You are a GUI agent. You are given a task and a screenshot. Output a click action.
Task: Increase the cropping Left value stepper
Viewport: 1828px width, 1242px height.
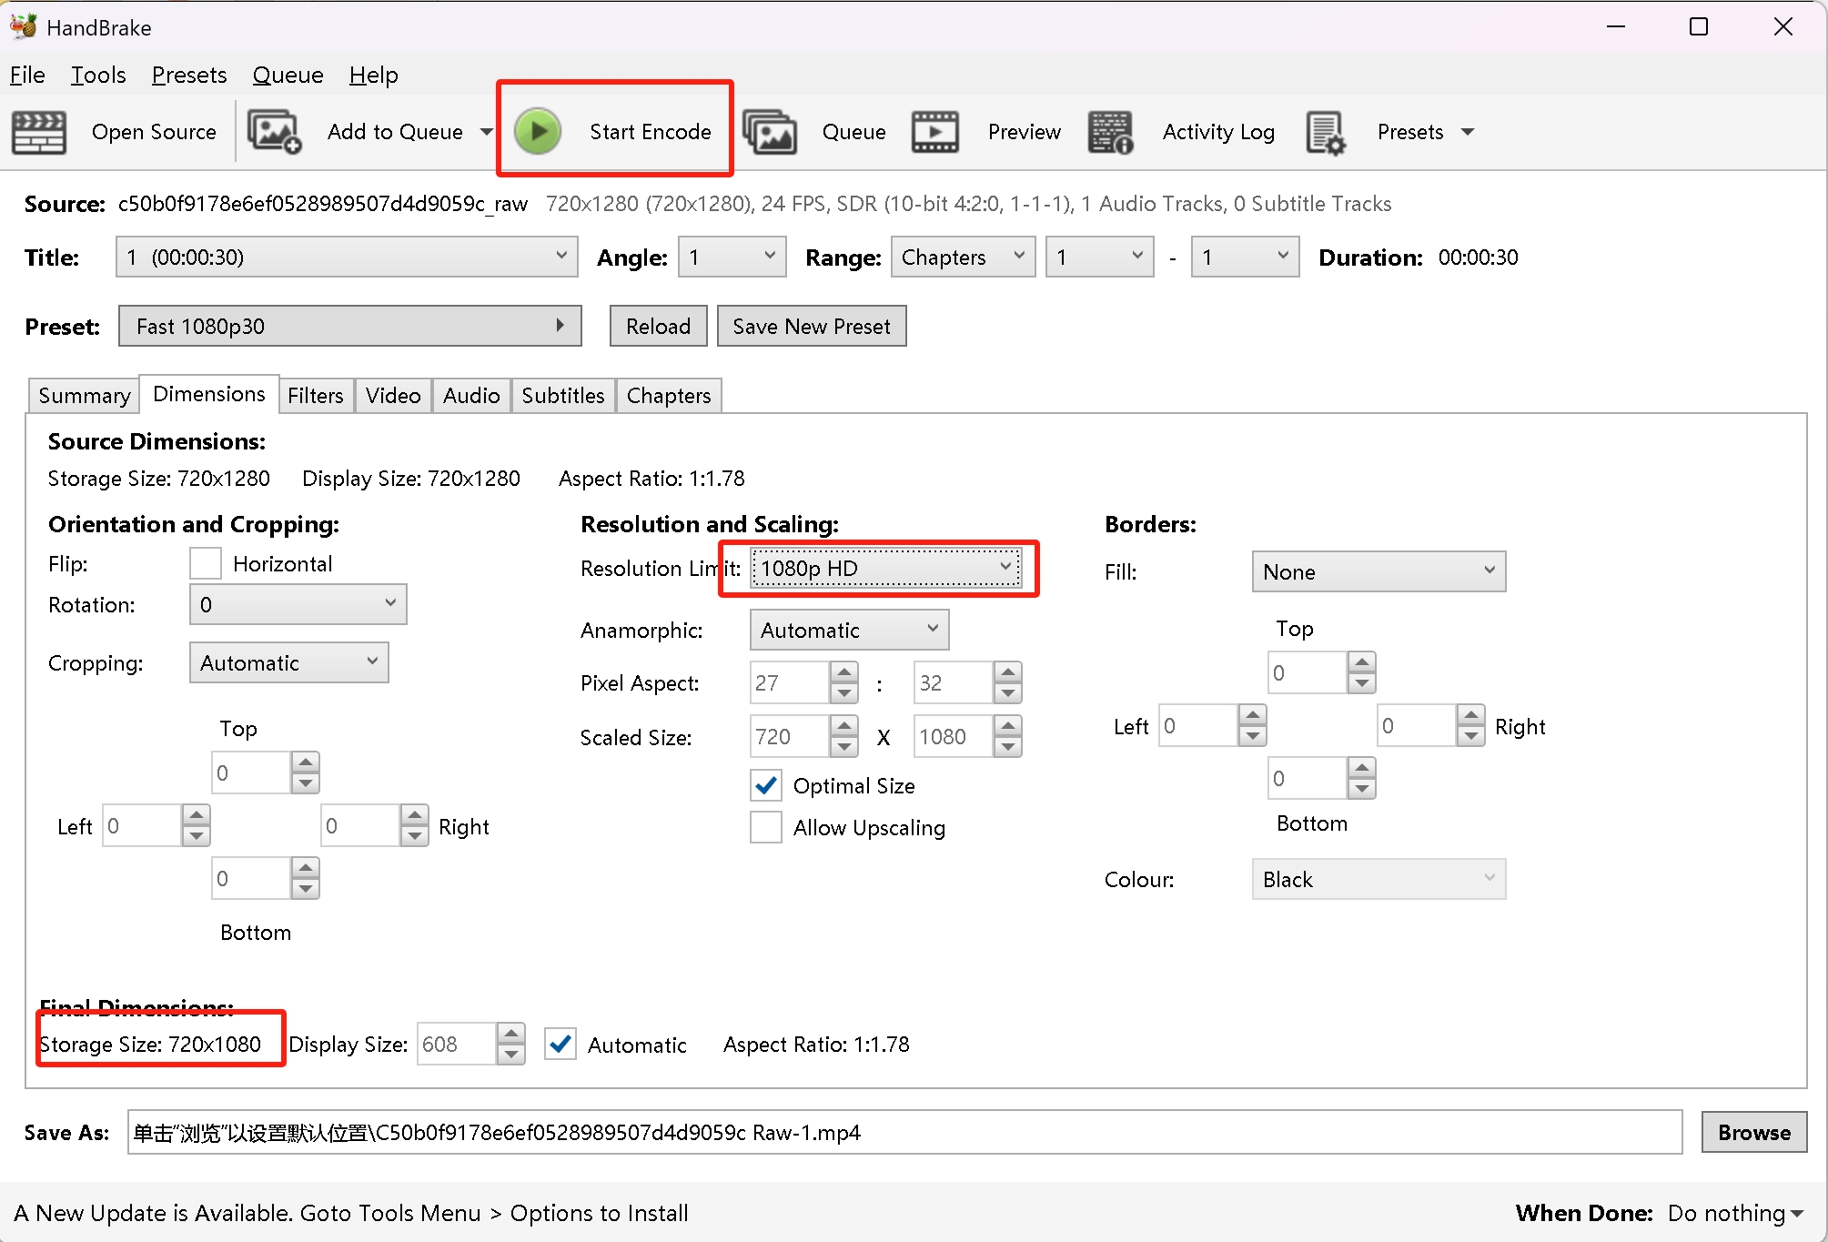pos(197,815)
